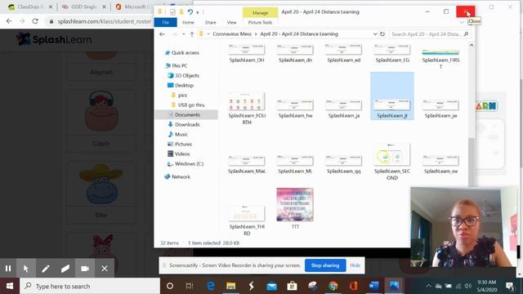Open Desktop in navigation pane
The height and width of the screenshot is (294, 523).
pos(184,85)
